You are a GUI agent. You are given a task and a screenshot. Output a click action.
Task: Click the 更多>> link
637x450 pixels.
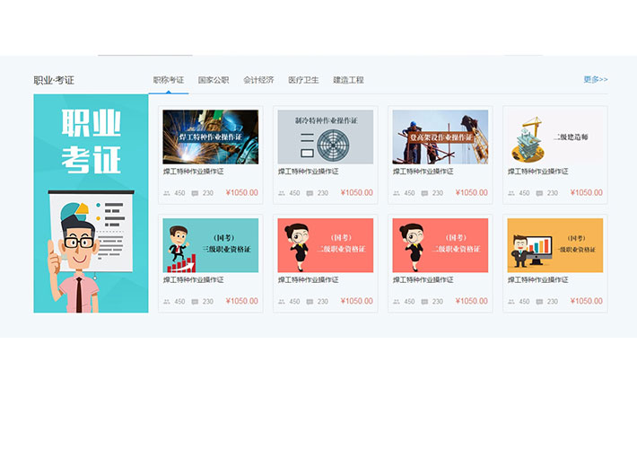(595, 79)
